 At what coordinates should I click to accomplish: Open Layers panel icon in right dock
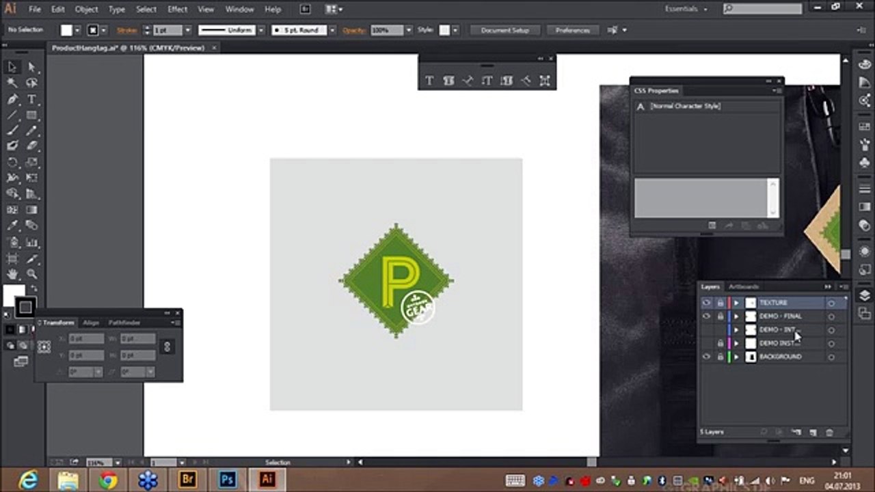865,295
